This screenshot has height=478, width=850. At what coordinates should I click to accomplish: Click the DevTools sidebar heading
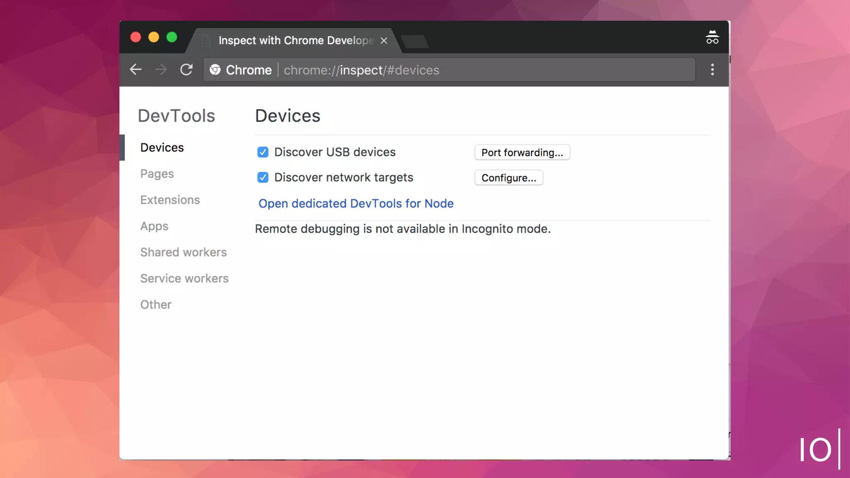point(176,116)
